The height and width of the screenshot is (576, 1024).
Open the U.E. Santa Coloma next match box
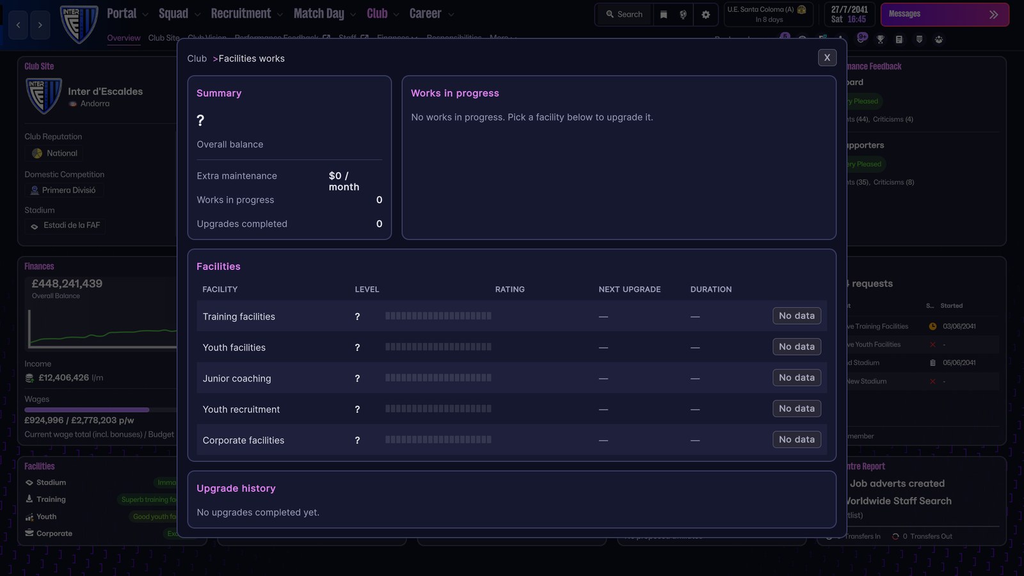pyautogui.click(x=768, y=14)
